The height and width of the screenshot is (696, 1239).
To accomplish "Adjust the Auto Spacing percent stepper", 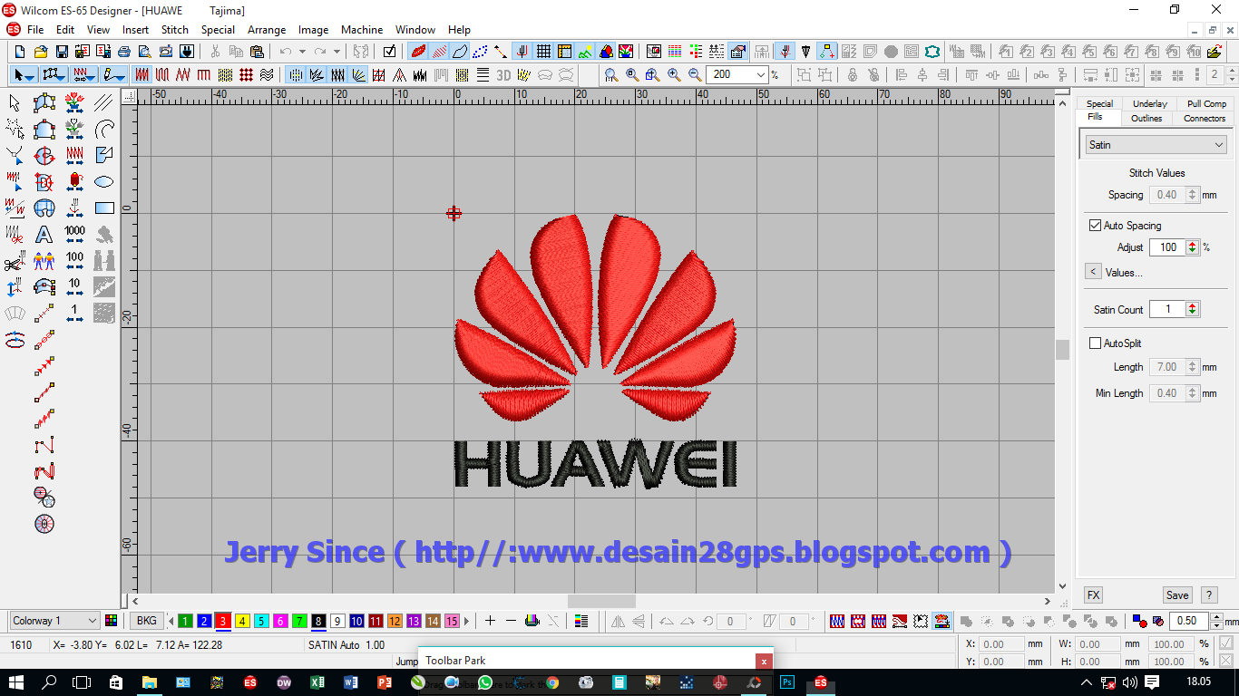I will 1192,246.
